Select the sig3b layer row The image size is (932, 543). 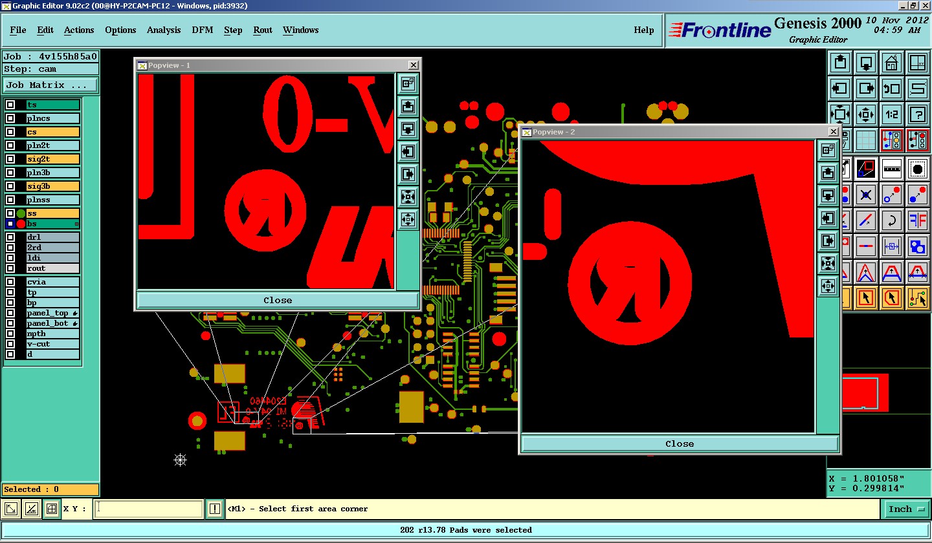(x=52, y=186)
